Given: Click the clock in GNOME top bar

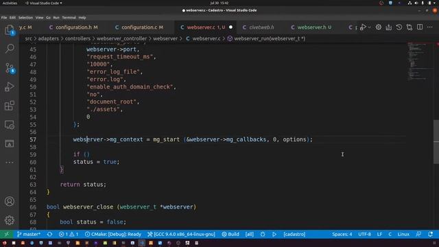Looking at the screenshot, I should pos(219,3).
